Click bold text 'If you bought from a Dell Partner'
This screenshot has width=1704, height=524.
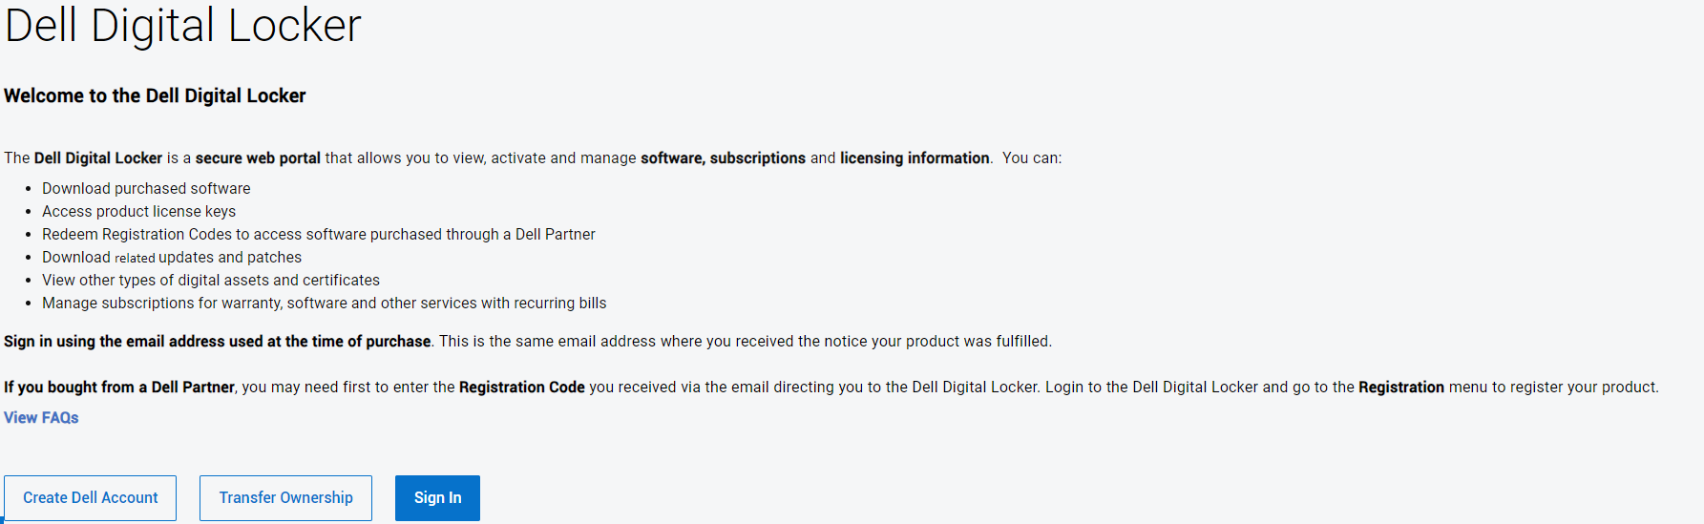(119, 387)
